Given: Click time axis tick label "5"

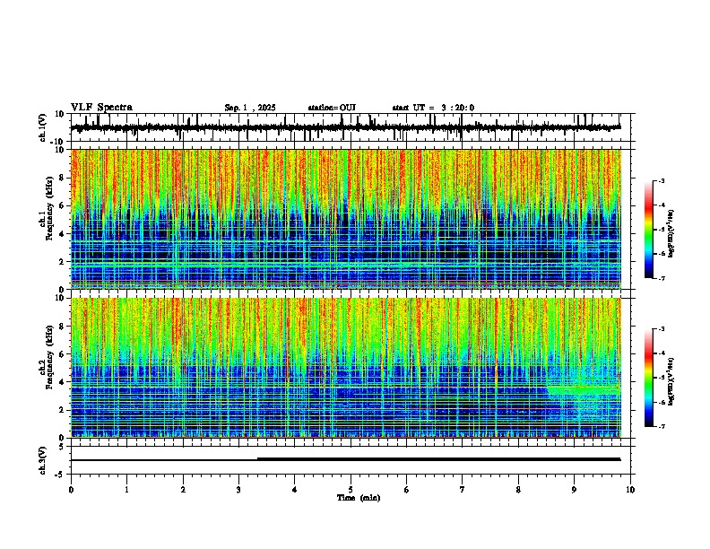Looking at the screenshot, I should [x=351, y=490].
